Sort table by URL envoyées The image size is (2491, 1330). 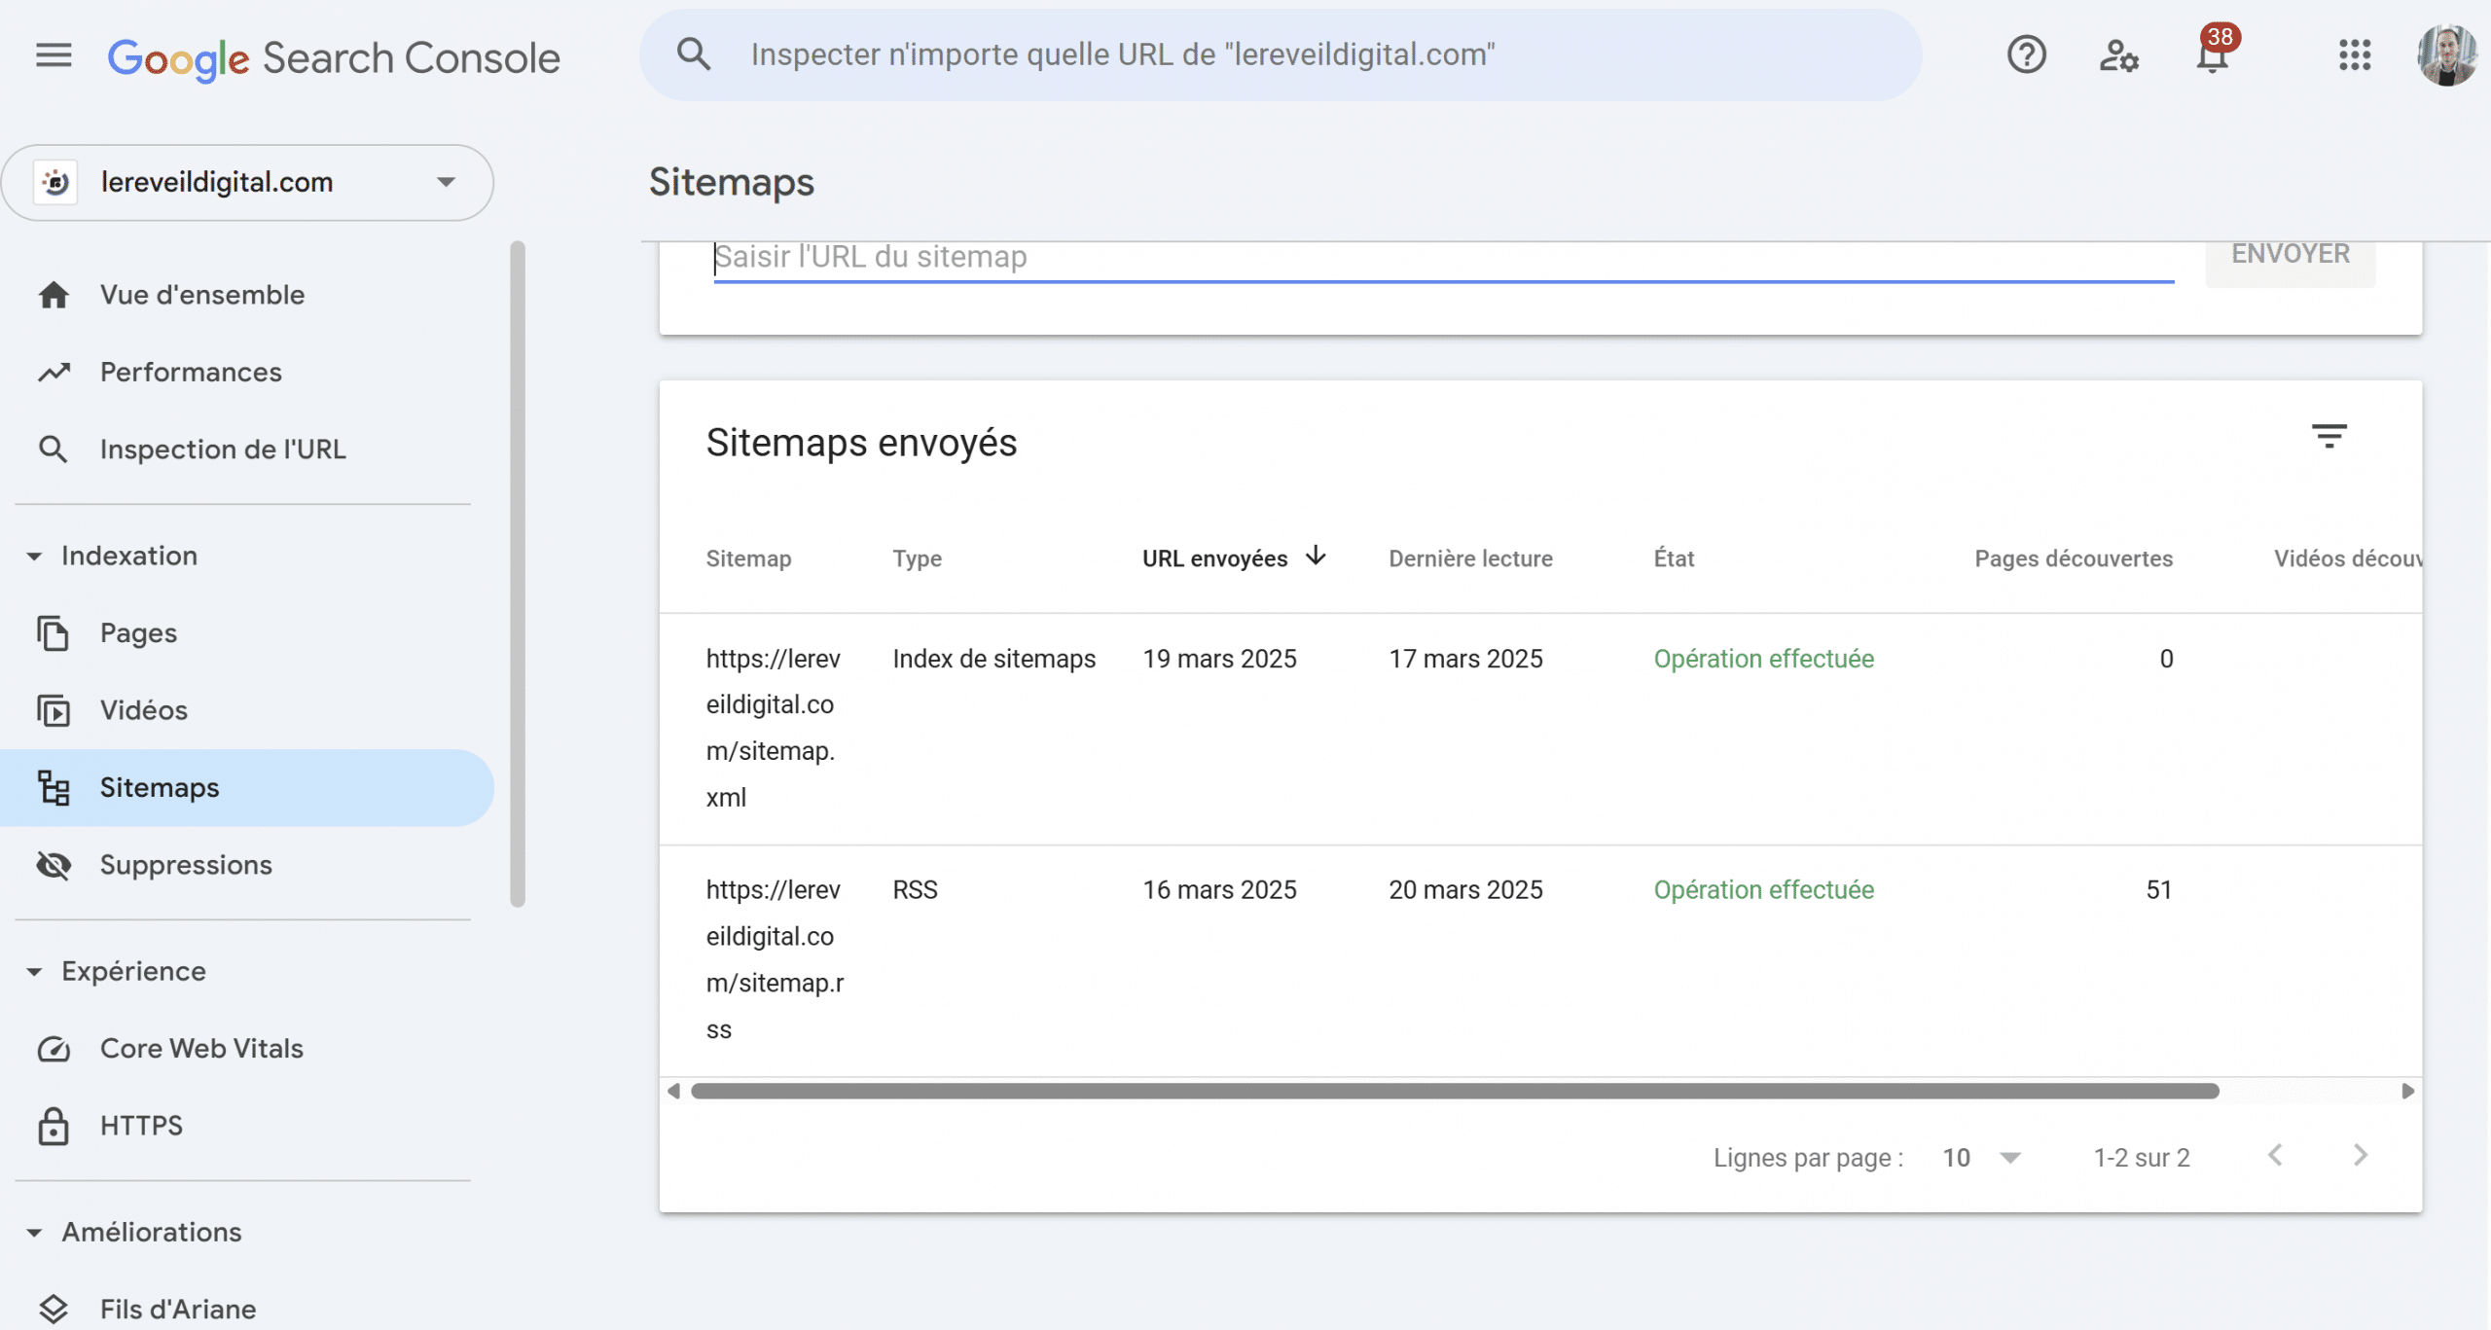1234,557
